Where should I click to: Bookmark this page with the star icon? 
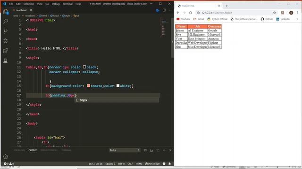(275, 13)
